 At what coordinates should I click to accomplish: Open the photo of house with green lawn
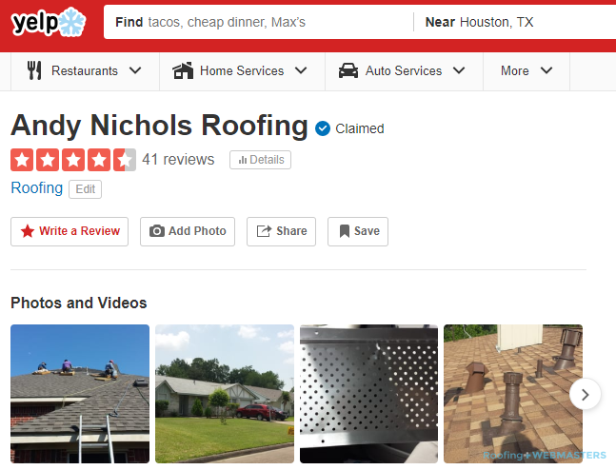pyautogui.click(x=225, y=394)
